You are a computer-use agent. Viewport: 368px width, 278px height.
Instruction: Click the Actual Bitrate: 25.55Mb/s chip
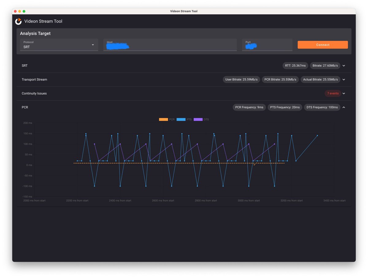coord(320,80)
